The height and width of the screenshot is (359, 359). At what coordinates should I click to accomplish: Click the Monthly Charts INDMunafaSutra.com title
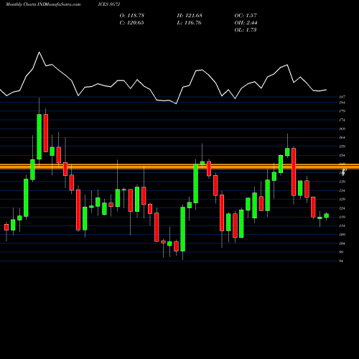pos(43,4)
